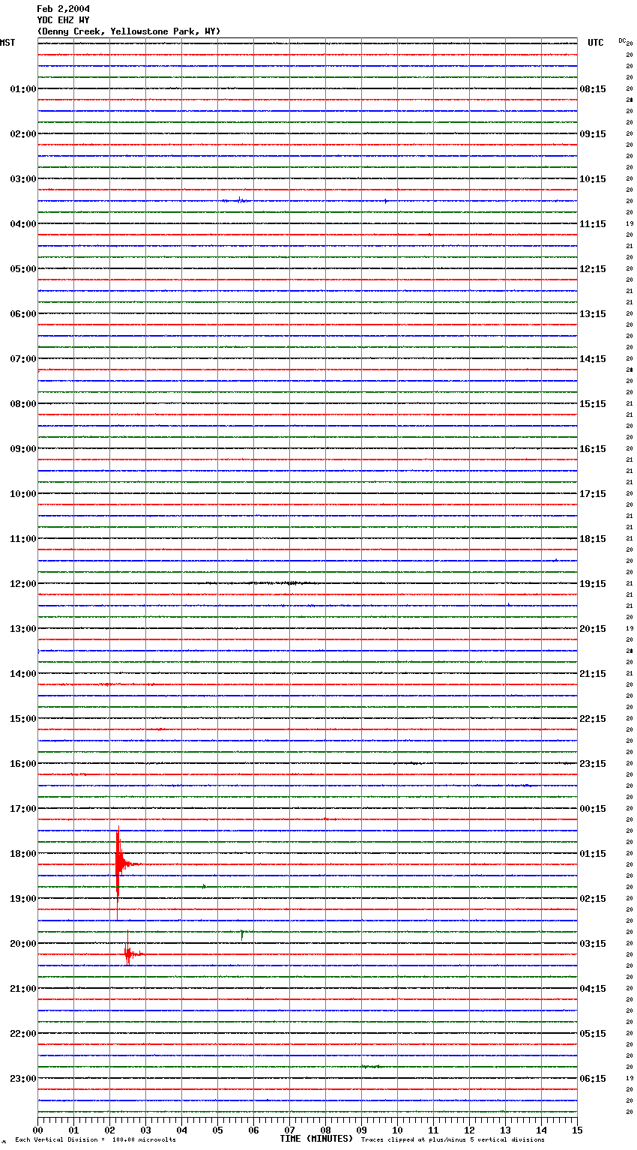This screenshot has width=637, height=1150.
Task: Click the traces clipped footnote text
Action: (453, 1140)
